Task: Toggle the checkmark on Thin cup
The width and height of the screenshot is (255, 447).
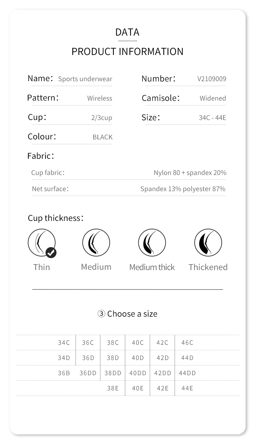Action: (51, 253)
